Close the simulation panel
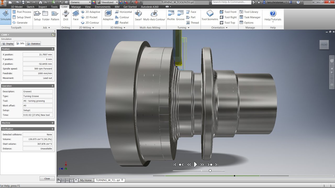 (47, 179)
